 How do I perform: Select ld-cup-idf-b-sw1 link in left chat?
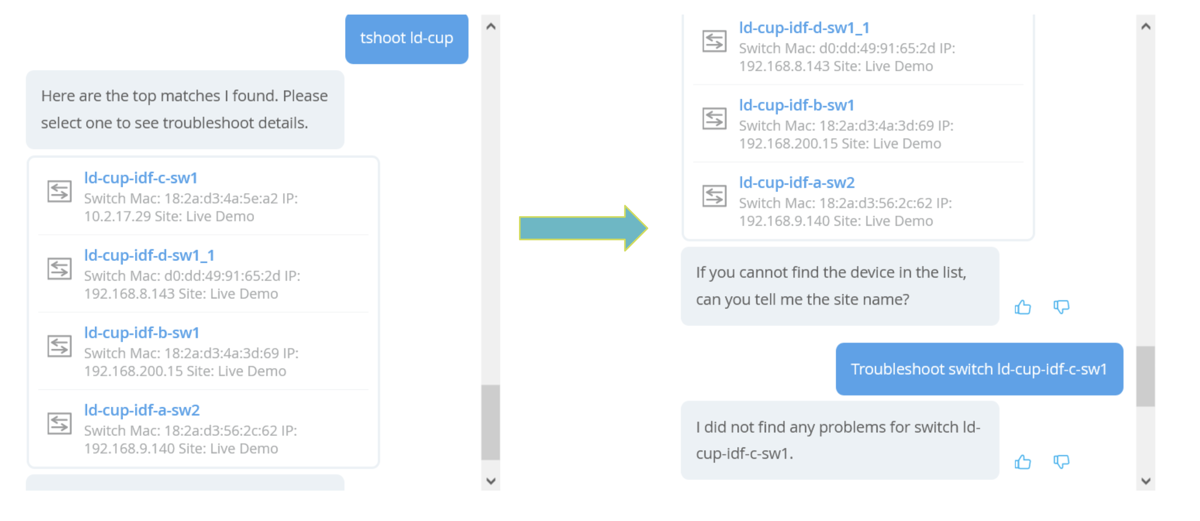141,333
